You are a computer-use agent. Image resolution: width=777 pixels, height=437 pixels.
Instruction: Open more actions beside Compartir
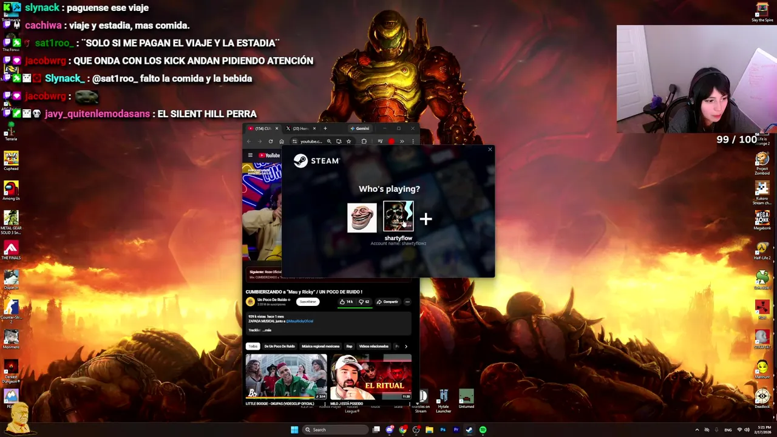407,302
